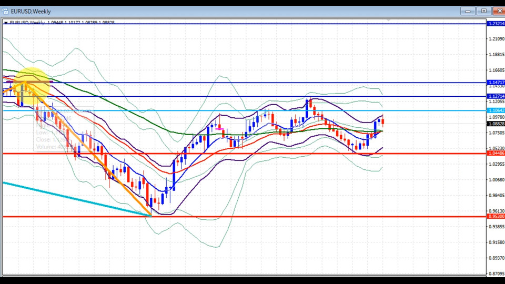Click the 0.89370 price scale value
Screen dimensions: 505x284
click(496, 258)
